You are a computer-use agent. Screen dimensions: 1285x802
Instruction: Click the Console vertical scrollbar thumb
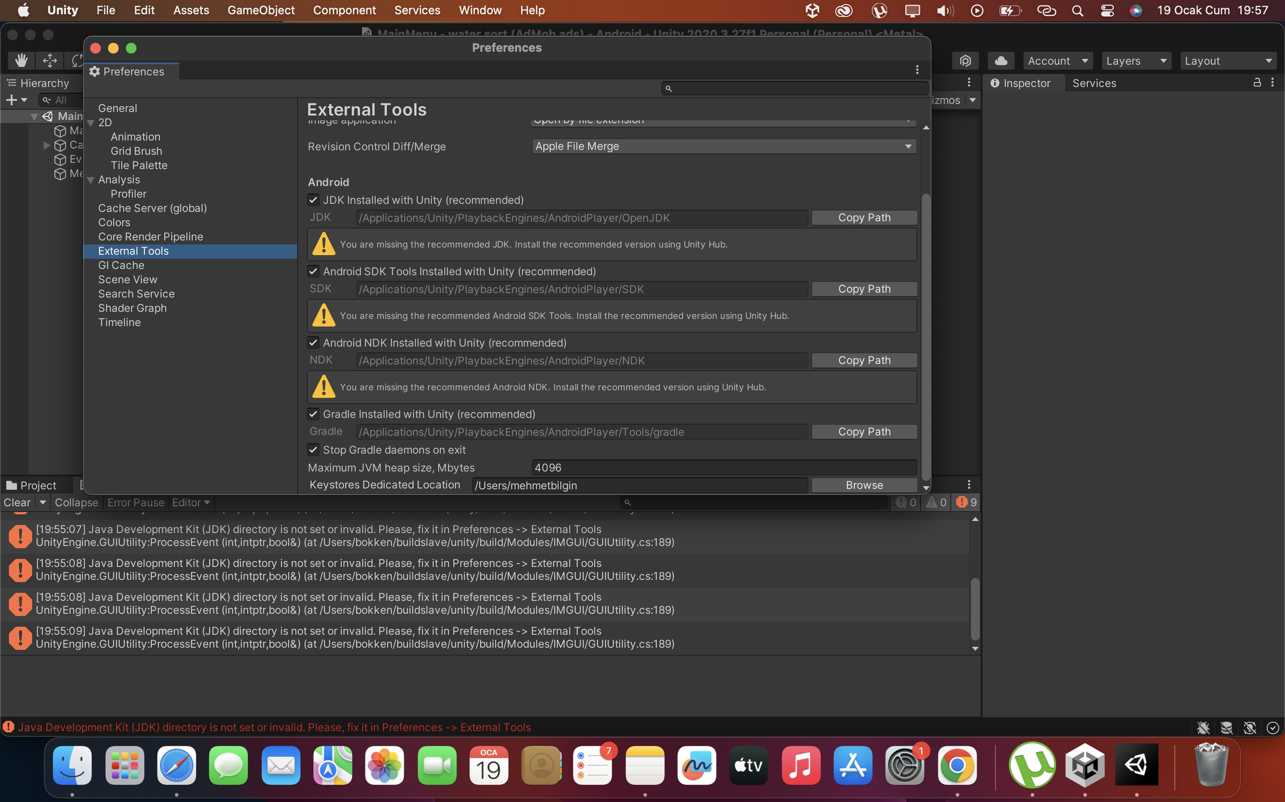tap(974, 609)
